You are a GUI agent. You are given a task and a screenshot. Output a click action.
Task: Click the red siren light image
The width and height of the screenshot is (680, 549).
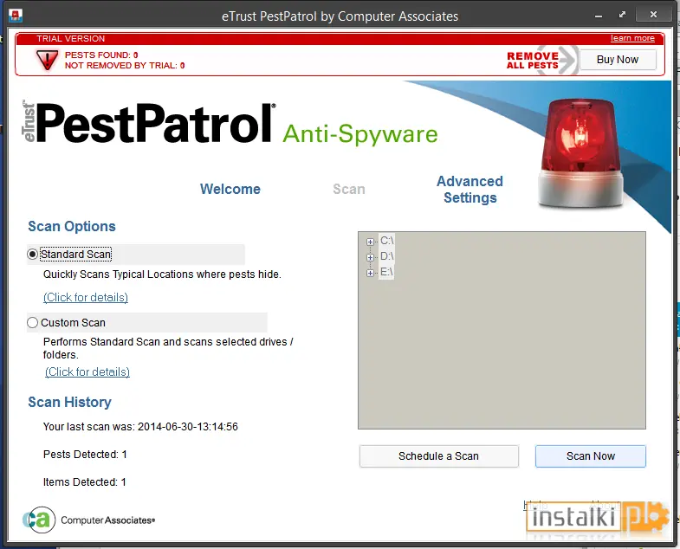(580, 152)
